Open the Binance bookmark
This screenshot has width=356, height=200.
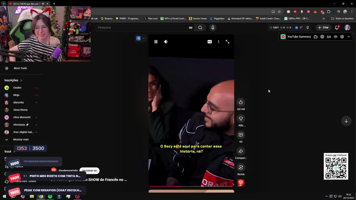(x=107, y=19)
